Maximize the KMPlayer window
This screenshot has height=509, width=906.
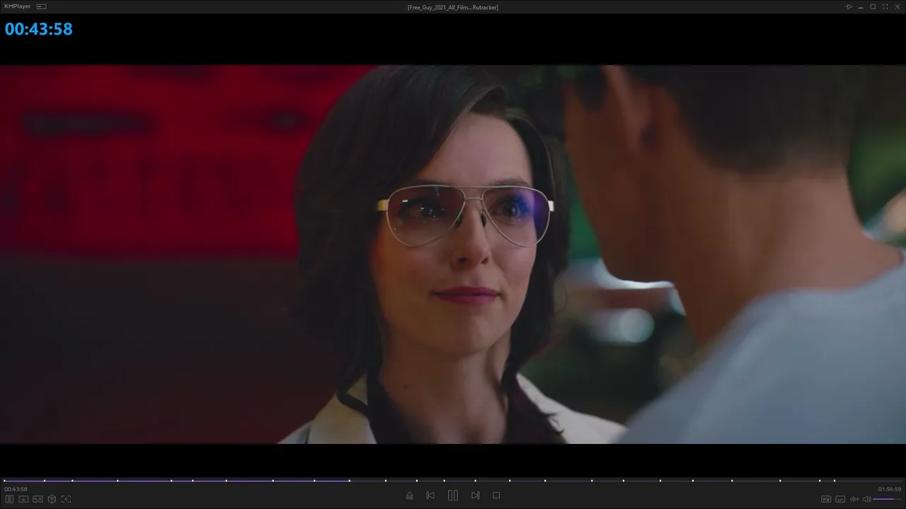click(873, 7)
